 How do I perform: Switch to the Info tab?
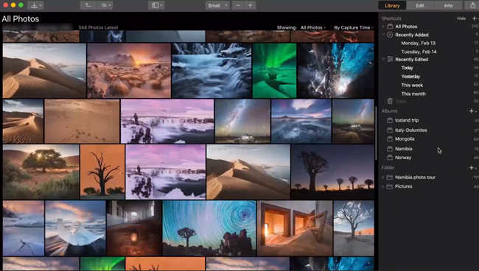pos(448,5)
